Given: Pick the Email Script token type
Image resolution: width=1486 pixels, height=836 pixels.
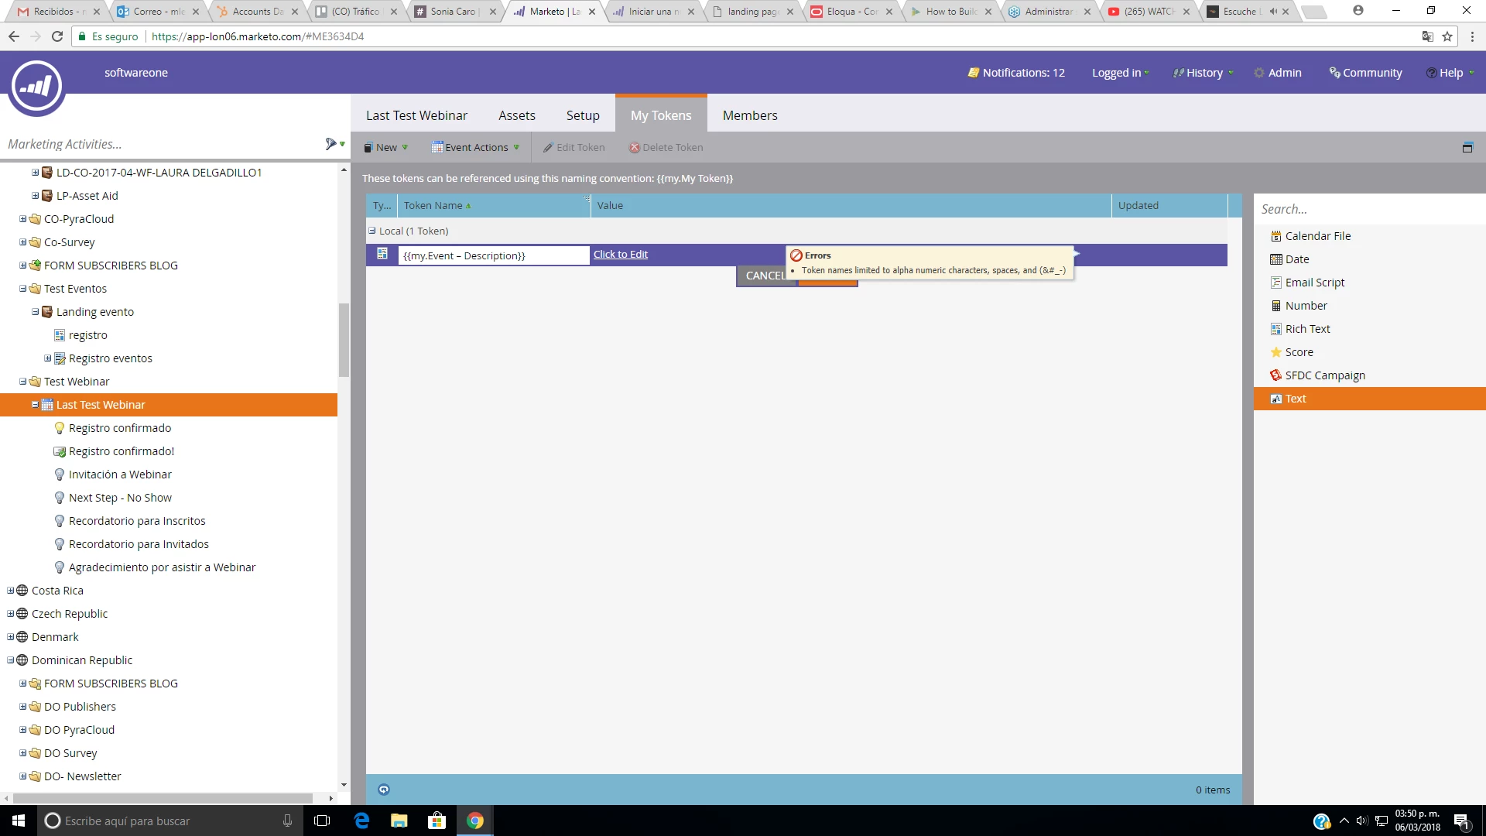Looking at the screenshot, I should click(x=1314, y=283).
